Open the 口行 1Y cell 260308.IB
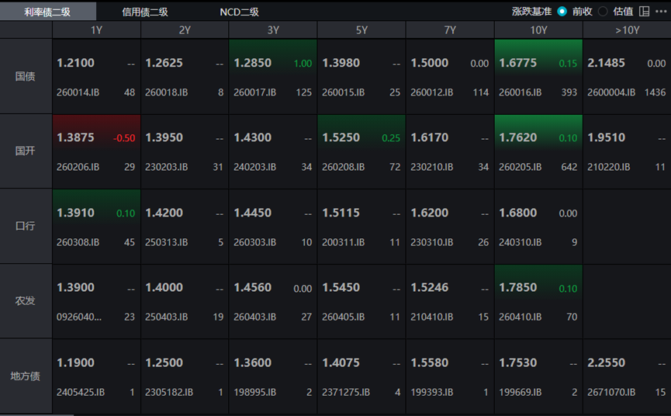The width and height of the screenshot is (671, 416). [x=96, y=227]
